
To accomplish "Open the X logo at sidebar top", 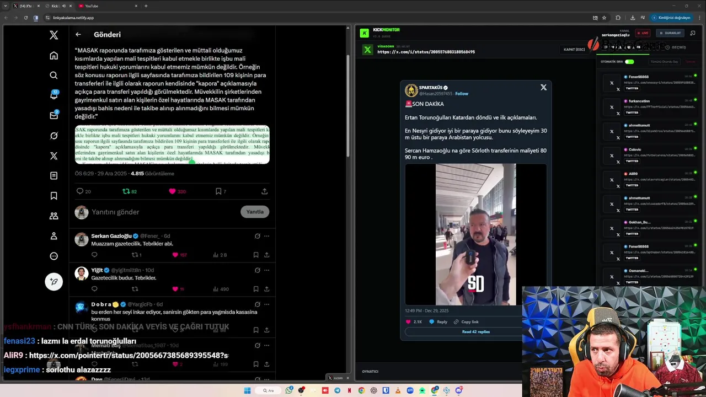I will coord(54,35).
